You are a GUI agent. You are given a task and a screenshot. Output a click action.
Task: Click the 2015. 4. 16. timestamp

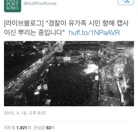click(16, 113)
